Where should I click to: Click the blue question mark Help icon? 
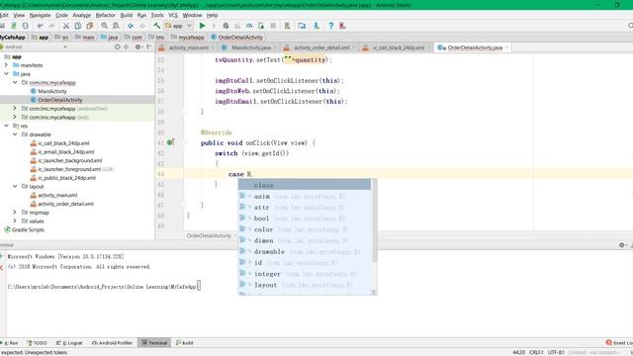(x=330, y=26)
